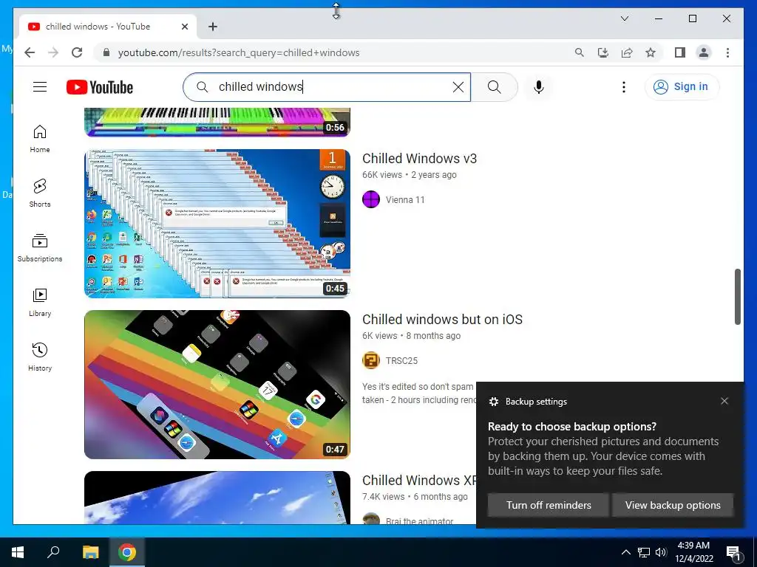Viewport: 757px width, 567px height.
Task: Close the chilled windows YouTube tab
Action: coord(184,27)
